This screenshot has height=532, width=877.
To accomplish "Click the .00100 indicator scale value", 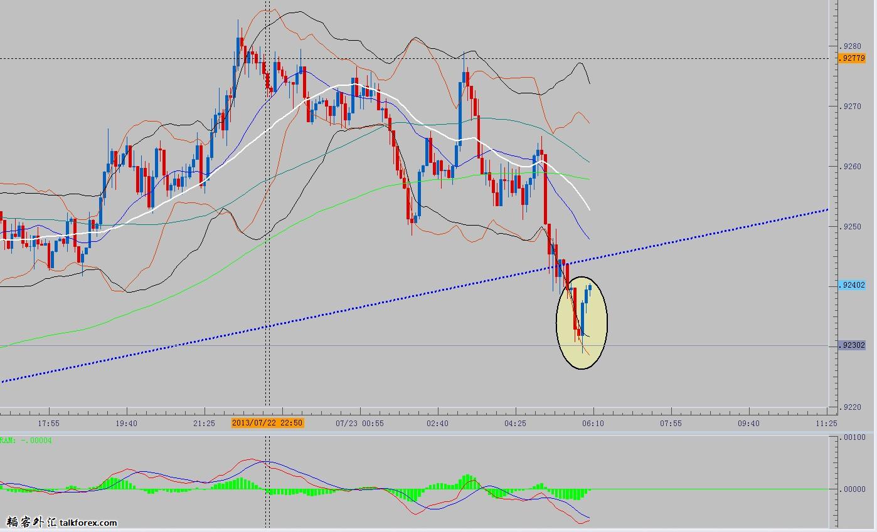I will click(854, 437).
